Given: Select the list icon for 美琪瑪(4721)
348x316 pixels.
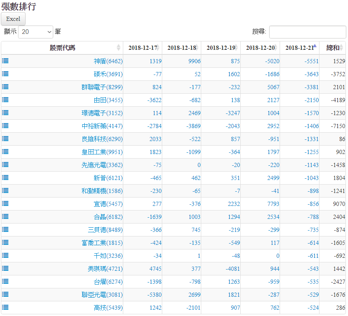Looking at the screenshot, I should 5,268.
